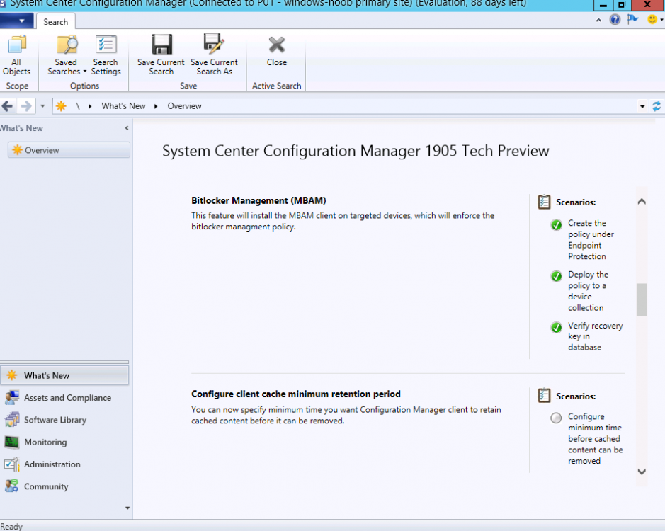Image resolution: width=665 pixels, height=531 pixels.
Task: Go forward using the forward arrow
Action: [26, 106]
